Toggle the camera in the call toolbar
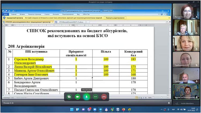201x113 pixels. click(78, 96)
